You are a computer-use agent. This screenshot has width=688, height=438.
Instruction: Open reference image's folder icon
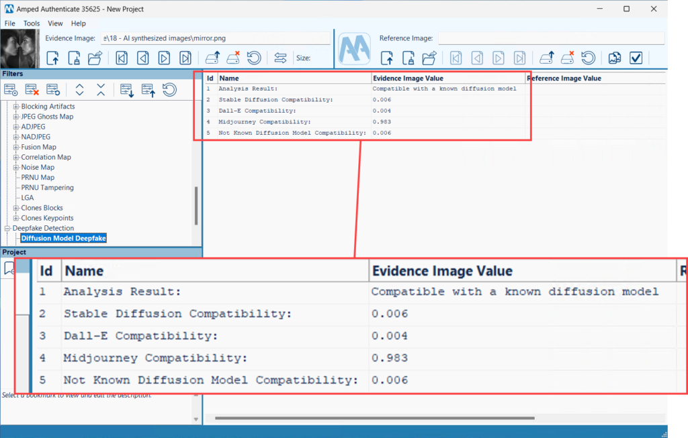point(429,58)
